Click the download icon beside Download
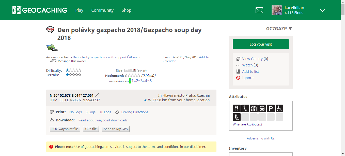 52,120
